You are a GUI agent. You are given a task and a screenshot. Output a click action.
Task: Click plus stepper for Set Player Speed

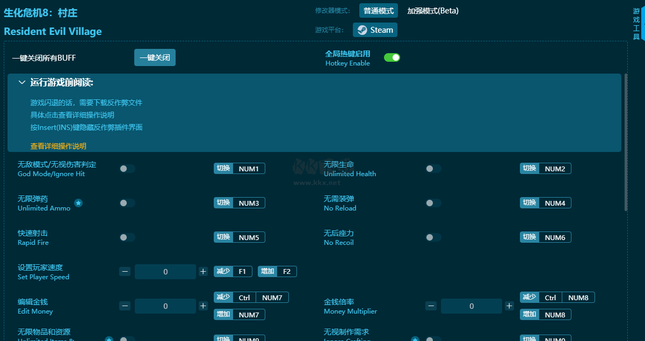click(x=203, y=272)
